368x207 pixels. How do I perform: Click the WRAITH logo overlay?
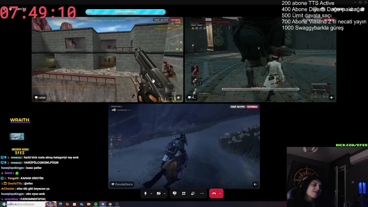click(20, 120)
